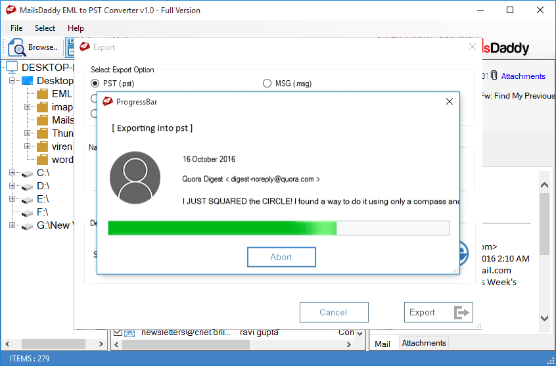The width and height of the screenshot is (556, 366).
Task: Collapse the Desktop tree node
Action: 12,81
